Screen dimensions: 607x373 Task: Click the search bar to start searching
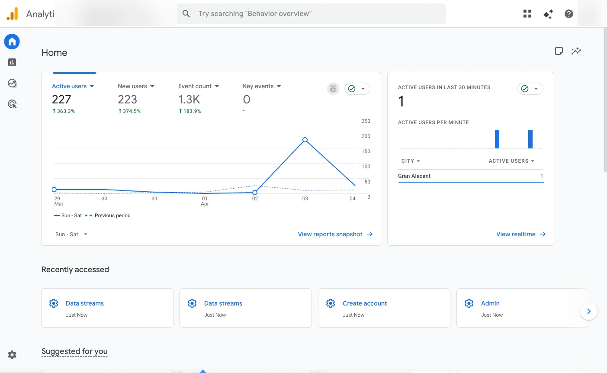[311, 13]
